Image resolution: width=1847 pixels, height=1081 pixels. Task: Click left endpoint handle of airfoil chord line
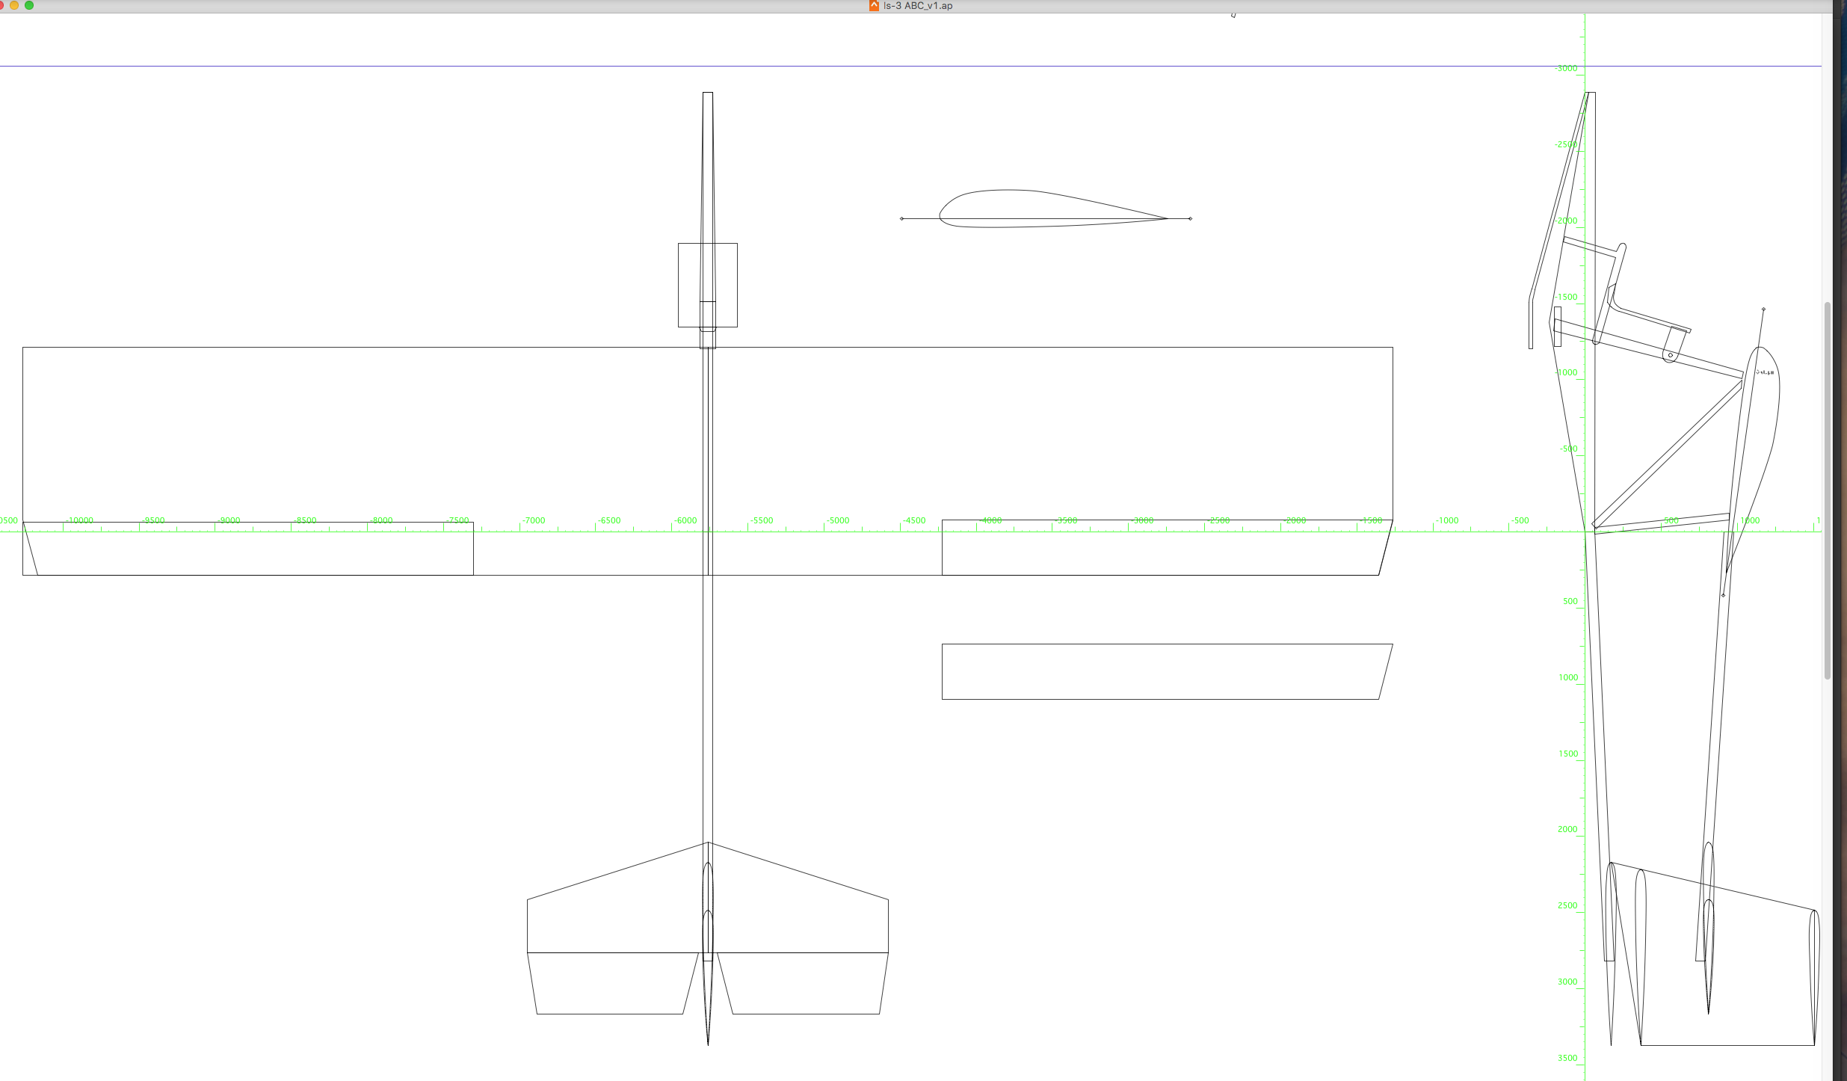902,219
